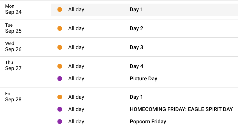The width and height of the screenshot is (238, 131).
Task: Select the Tue Sep 25 date heading
Action: click(13, 28)
